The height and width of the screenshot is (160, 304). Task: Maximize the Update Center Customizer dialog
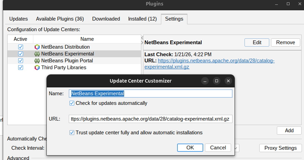click(217, 81)
